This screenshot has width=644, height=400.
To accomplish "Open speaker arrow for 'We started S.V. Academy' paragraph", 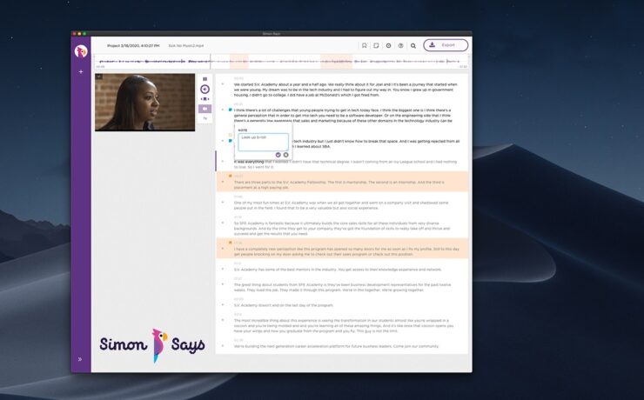I will (x=223, y=84).
